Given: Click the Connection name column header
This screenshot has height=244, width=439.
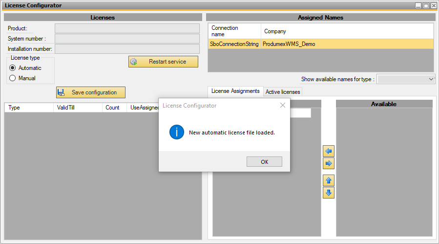Looking at the screenshot, I should (234, 31).
